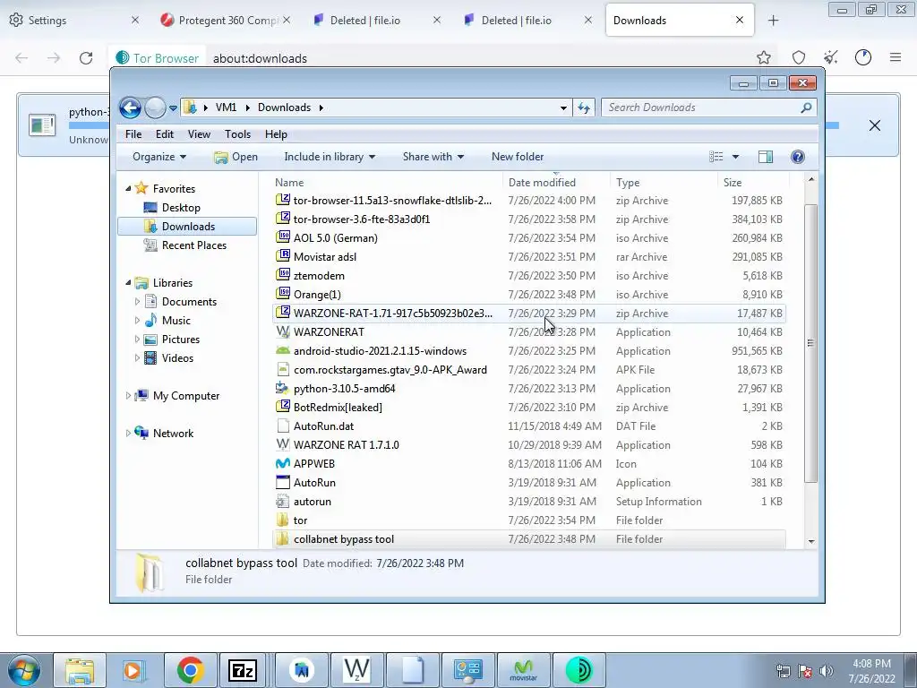
Task: Expand the Music library node
Action: (137, 321)
